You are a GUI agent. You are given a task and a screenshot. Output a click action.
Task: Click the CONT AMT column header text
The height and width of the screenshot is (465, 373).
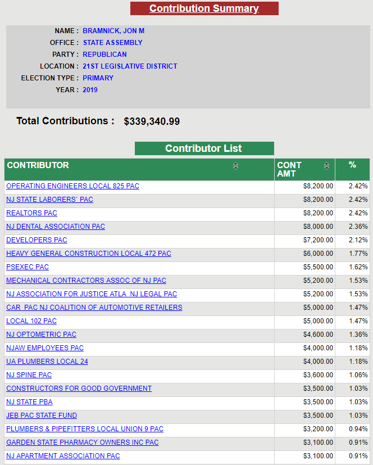(x=289, y=169)
